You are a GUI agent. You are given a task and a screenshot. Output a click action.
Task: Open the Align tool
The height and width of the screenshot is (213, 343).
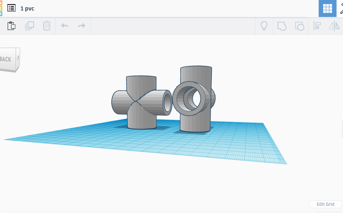[317, 26]
